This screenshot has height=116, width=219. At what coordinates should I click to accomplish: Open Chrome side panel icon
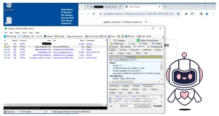pyautogui.click(x=201, y=14)
